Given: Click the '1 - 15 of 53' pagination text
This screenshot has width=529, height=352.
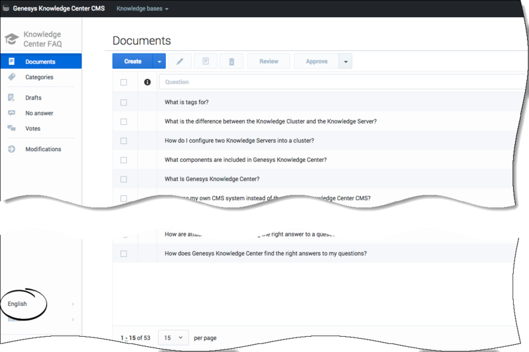Looking at the screenshot, I should [136, 337].
